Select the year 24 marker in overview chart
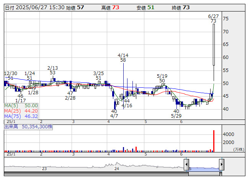The width and height of the screenshot is (250, 180). tap(116, 169)
